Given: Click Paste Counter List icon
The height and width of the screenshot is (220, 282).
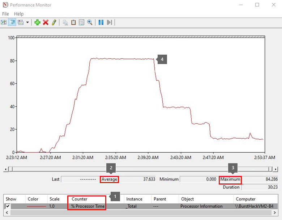Looking at the screenshot, I should click(x=73, y=22).
